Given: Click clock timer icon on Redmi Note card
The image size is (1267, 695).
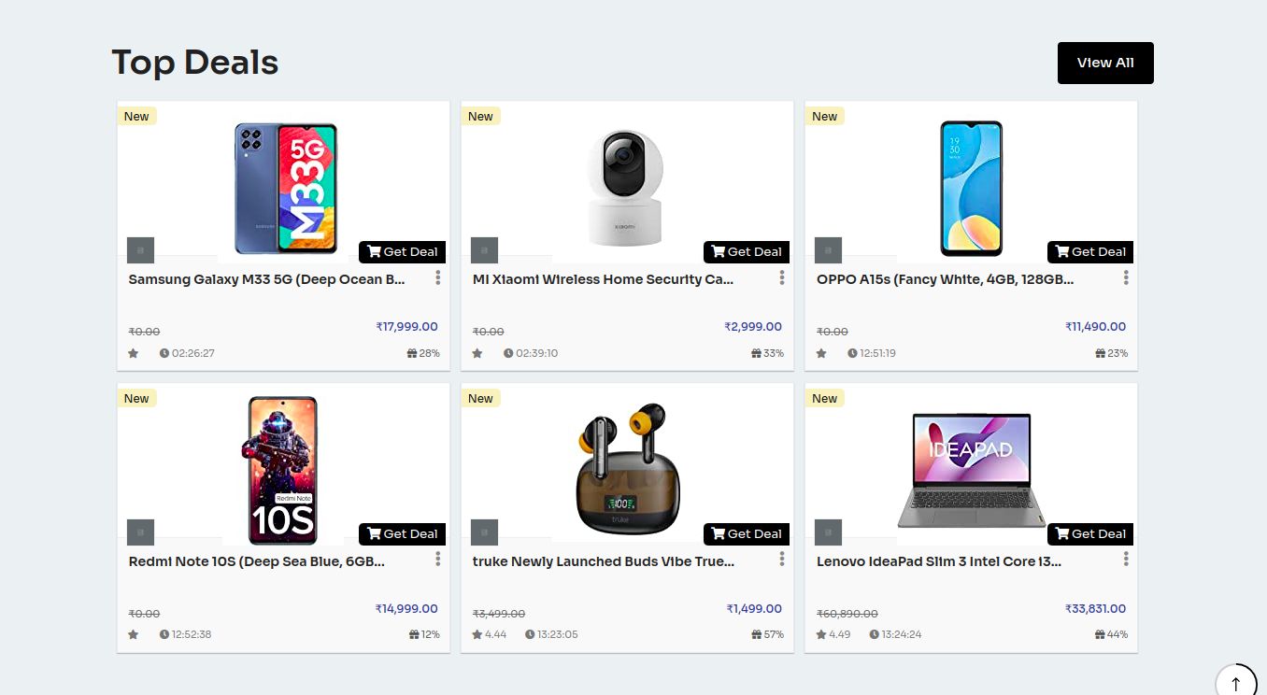Looking at the screenshot, I should (x=164, y=634).
